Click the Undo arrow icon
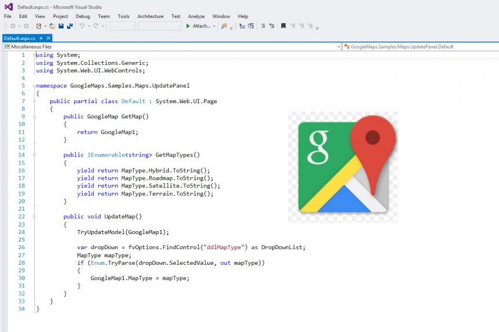 pyautogui.click(x=82, y=26)
